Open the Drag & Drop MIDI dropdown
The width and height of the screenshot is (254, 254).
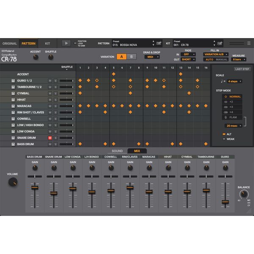point(152,57)
